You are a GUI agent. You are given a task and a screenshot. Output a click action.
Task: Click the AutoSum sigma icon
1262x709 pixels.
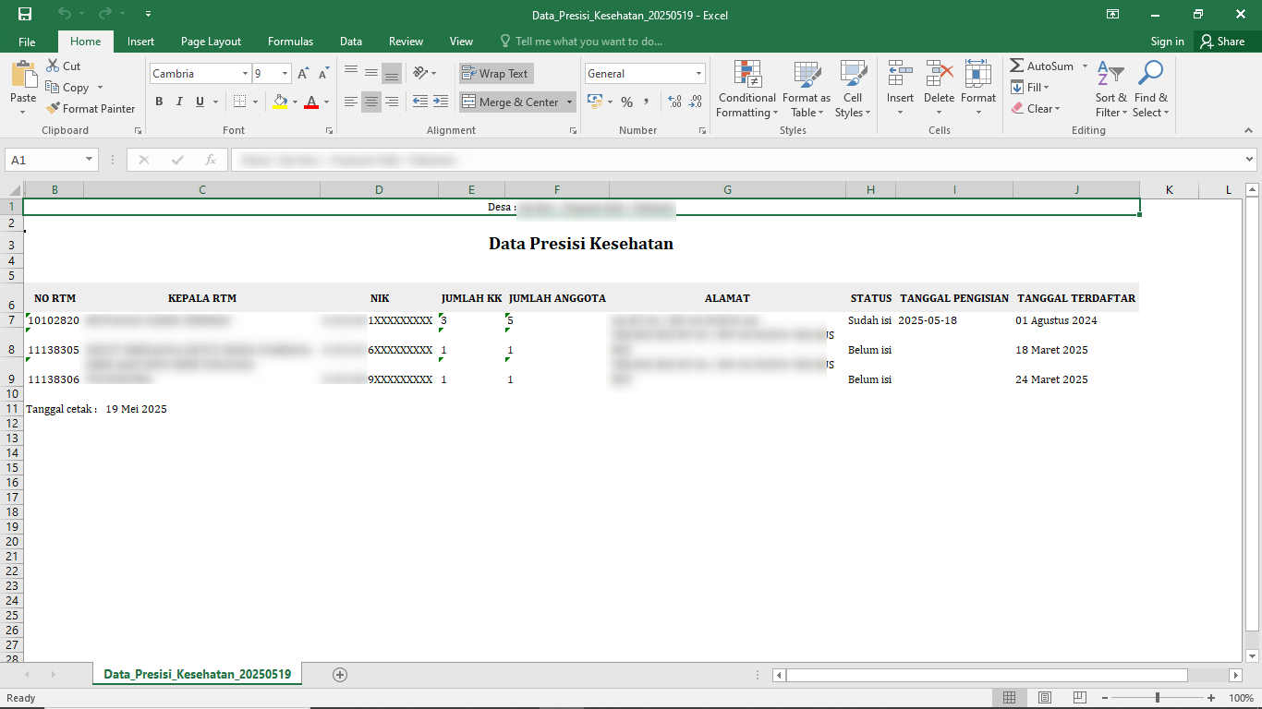pyautogui.click(x=1016, y=66)
